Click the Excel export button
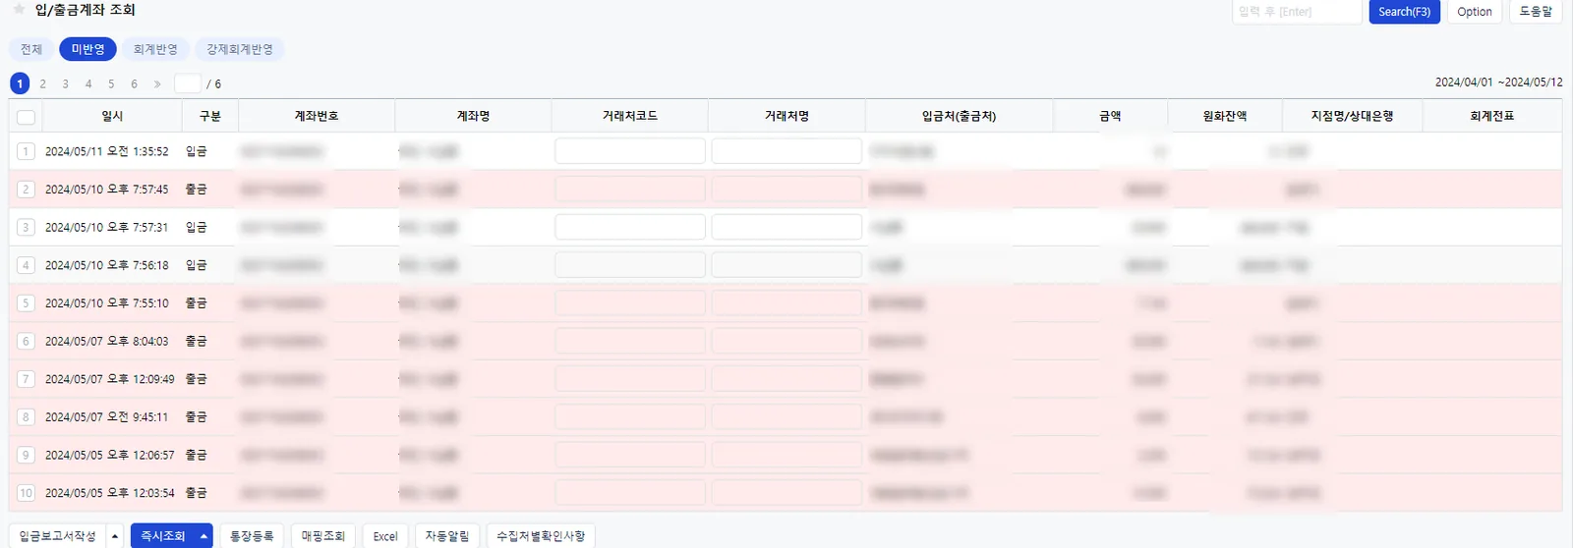Screen dimensions: 1573x548 (x=385, y=536)
